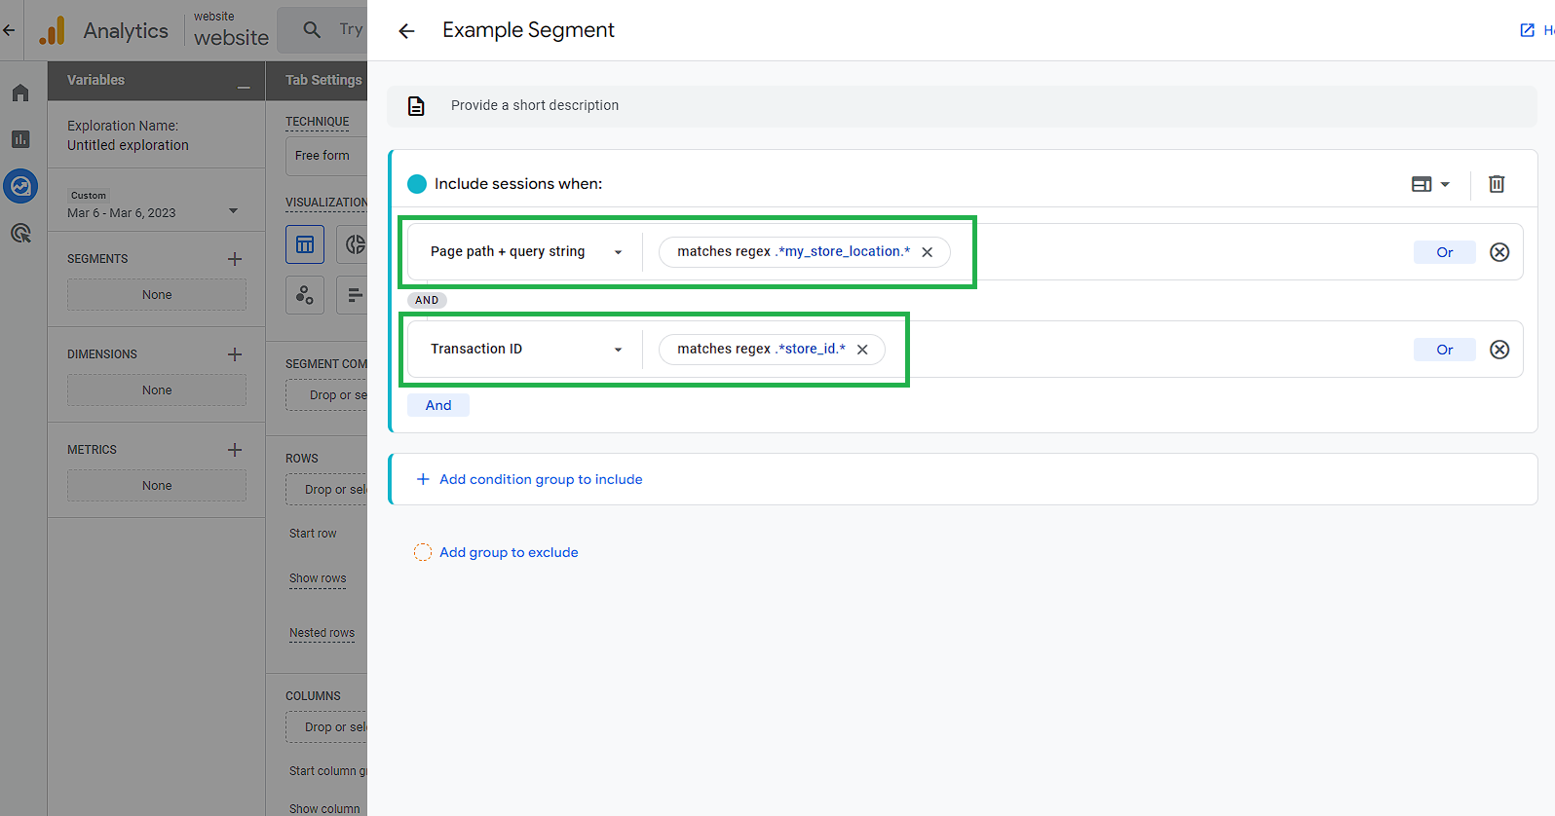The height and width of the screenshot is (816, 1555).
Task: Click the search magnifier icon
Action: [312, 30]
